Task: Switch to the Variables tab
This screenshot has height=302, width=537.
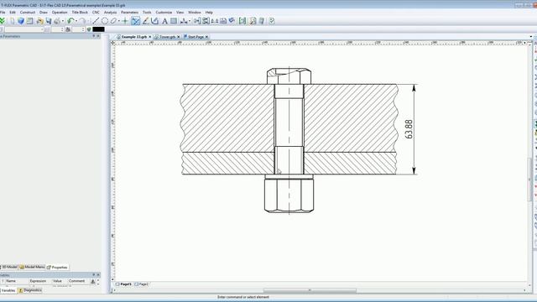Action: [8, 290]
